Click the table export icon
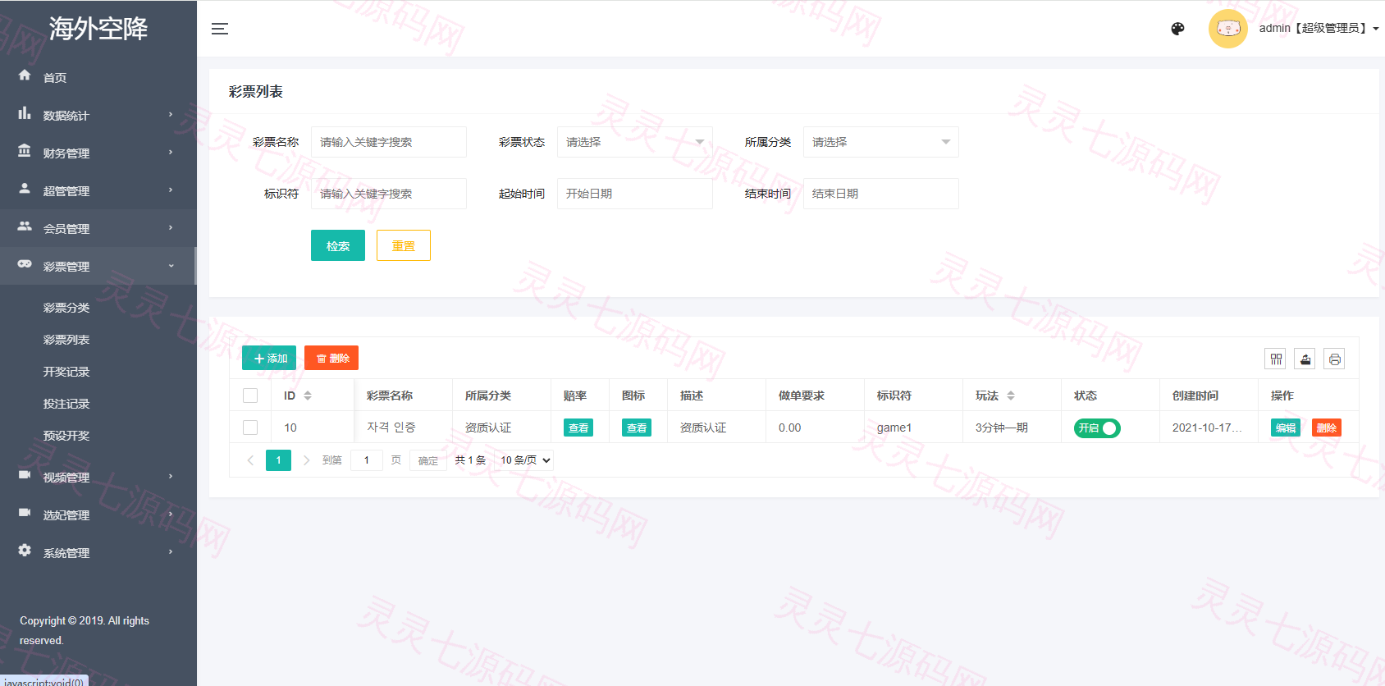This screenshot has height=686, width=1385. click(1305, 359)
